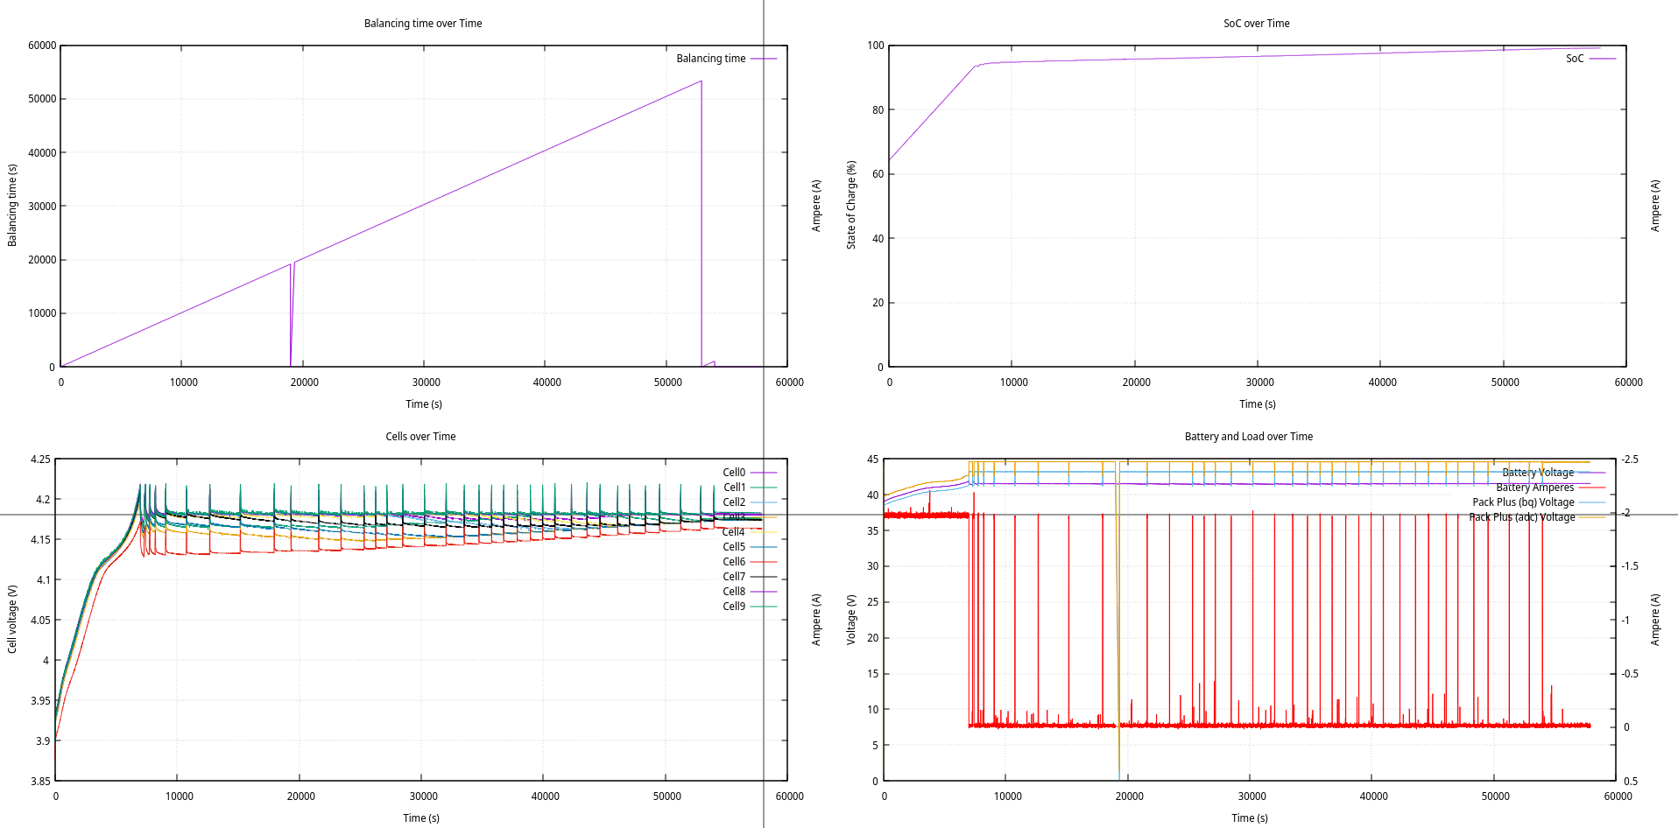Click 'Time (s)' label under Battery and Load plot
This screenshot has height=828, width=1678.
(x=1250, y=818)
